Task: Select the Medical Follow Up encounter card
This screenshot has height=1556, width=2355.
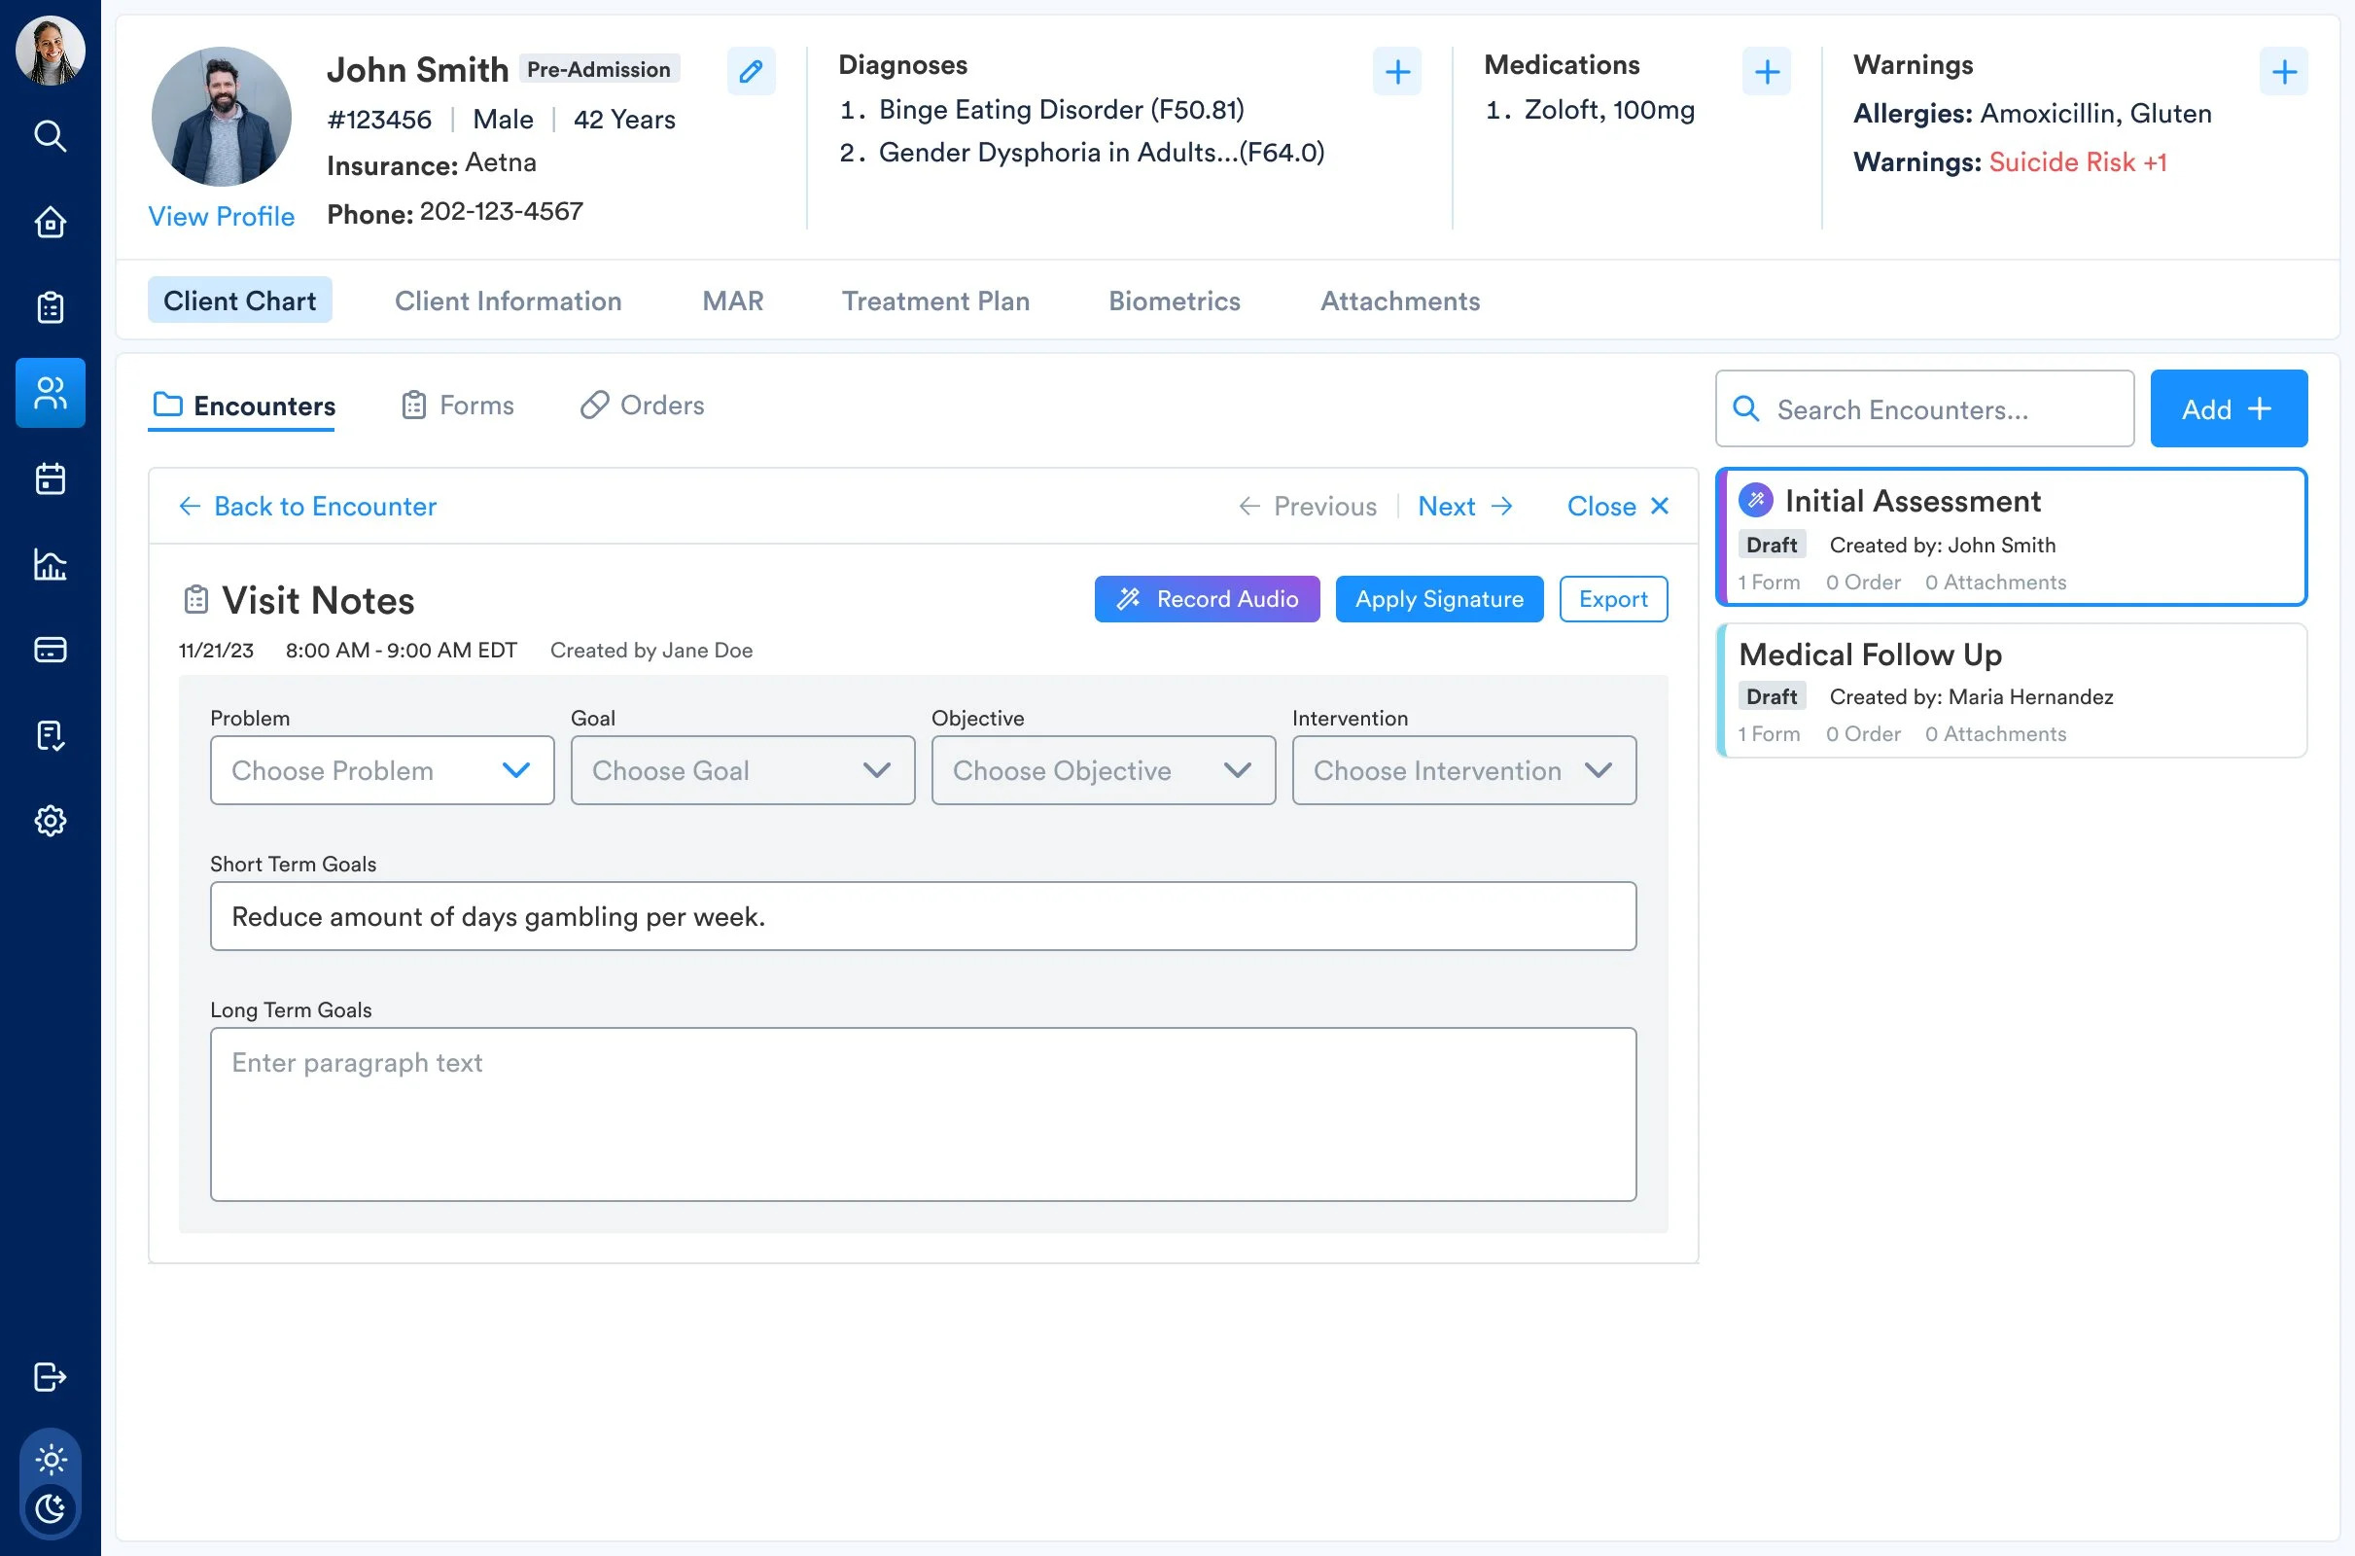Action: pos(2011,690)
